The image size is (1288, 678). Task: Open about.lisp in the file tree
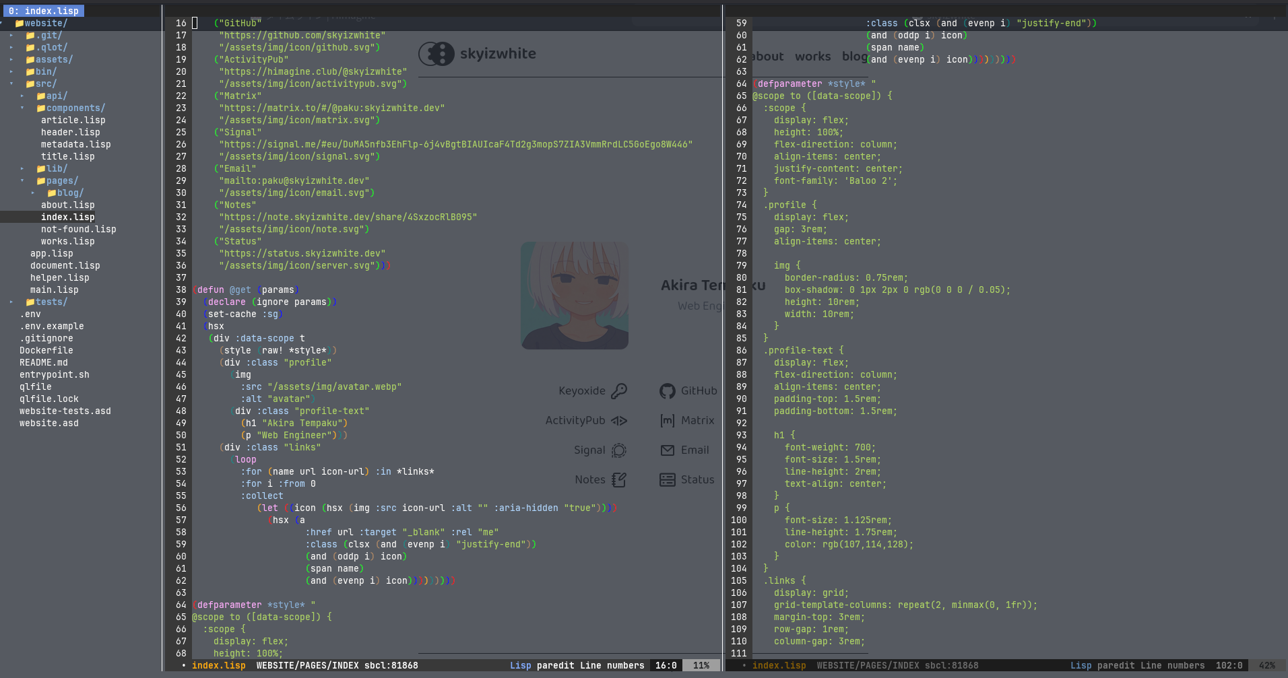pyautogui.click(x=67, y=205)
